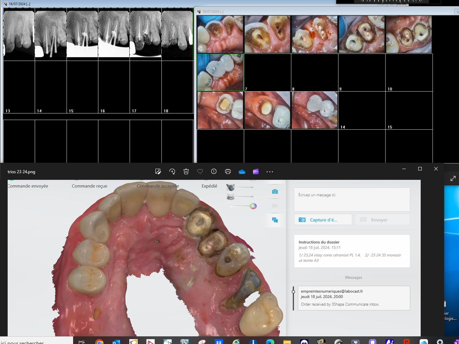Rotate the trios 23 24.png image
459x344 pixels.
tap(172, 171)
